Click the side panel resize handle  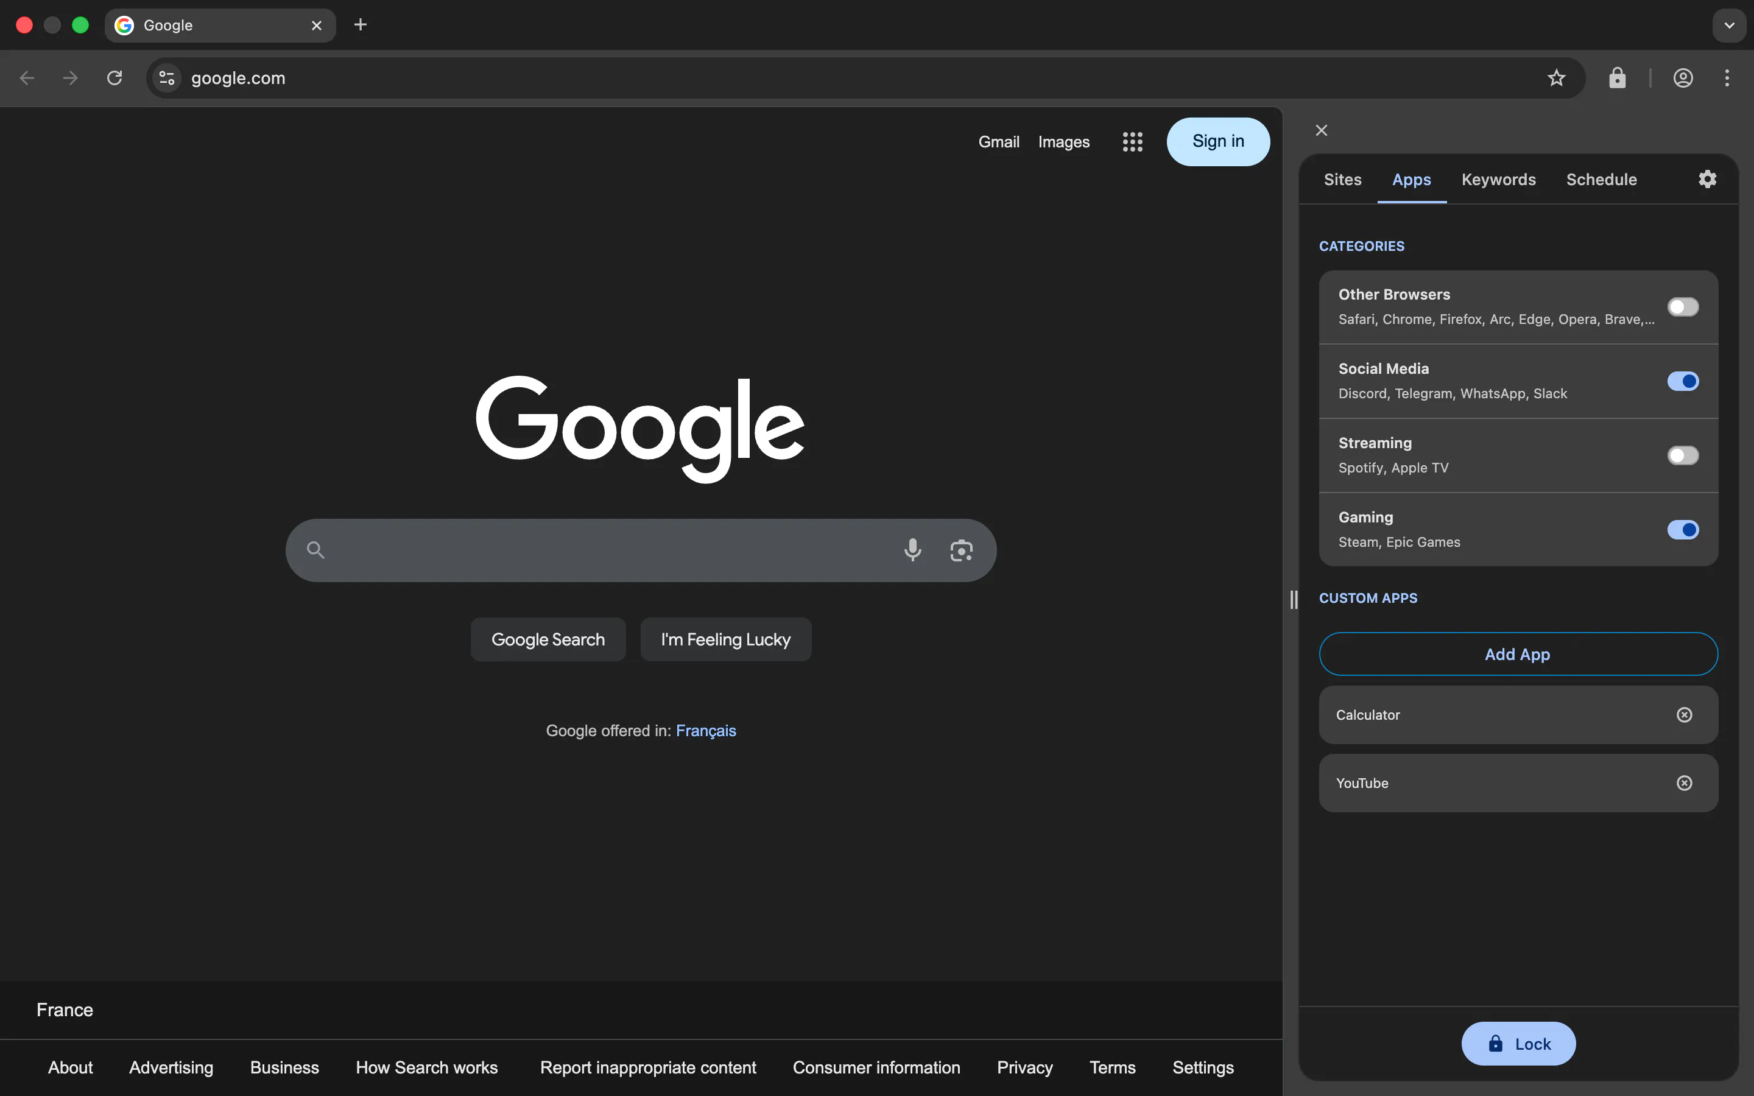(1294, 600)
